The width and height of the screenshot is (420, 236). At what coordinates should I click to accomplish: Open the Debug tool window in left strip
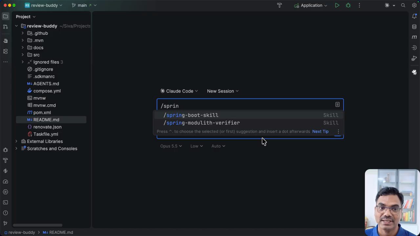coord(5,150)
